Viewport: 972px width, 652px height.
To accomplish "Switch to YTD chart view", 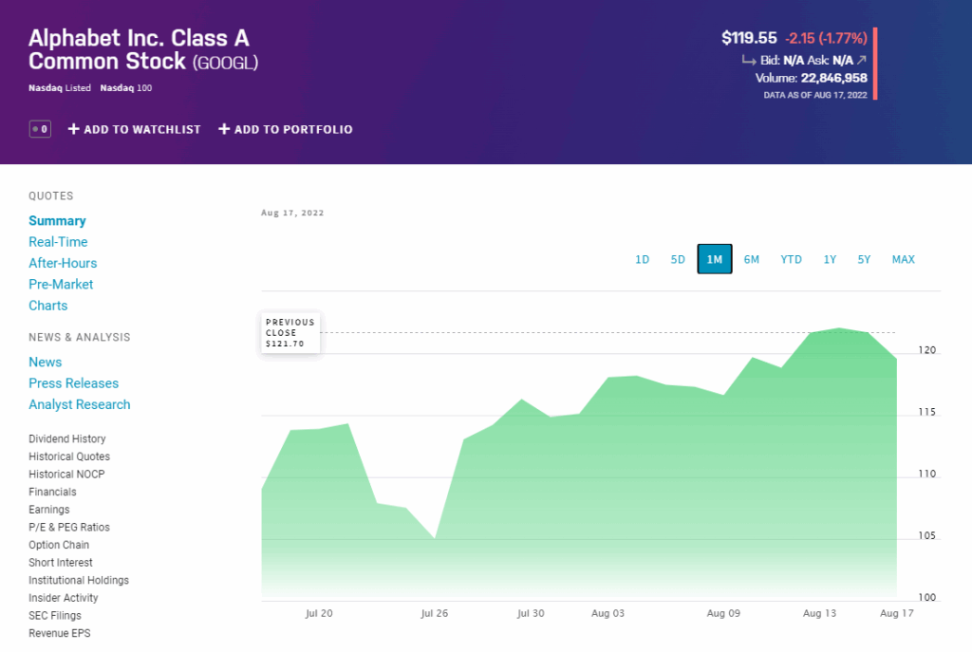I will 792,259.
